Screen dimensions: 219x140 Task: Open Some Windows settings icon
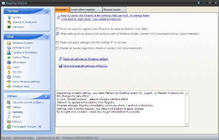coord(9,82)
